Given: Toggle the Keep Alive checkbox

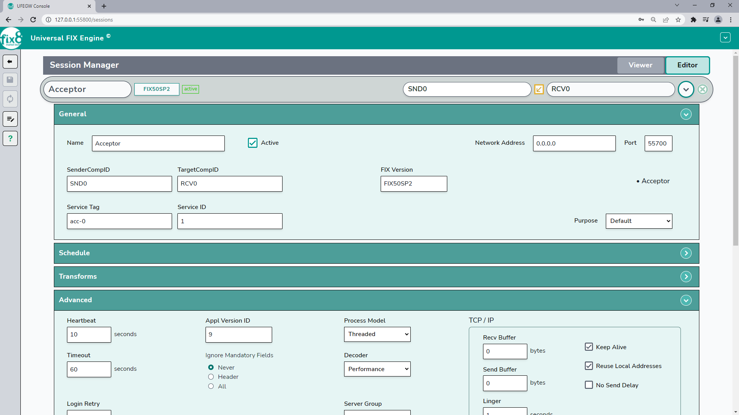Looking at the screenshot, I should click(x=589, y=347).
